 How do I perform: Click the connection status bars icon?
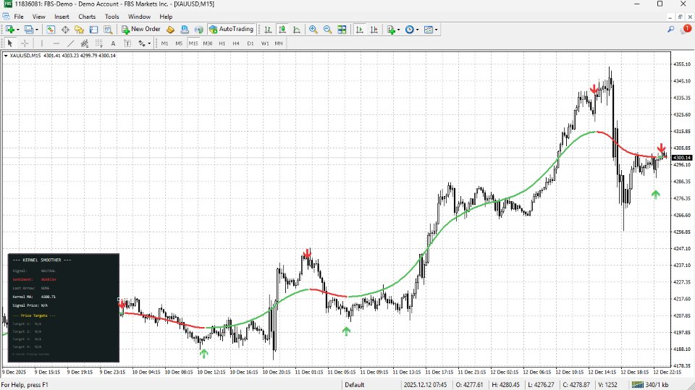tap(637, 385)
